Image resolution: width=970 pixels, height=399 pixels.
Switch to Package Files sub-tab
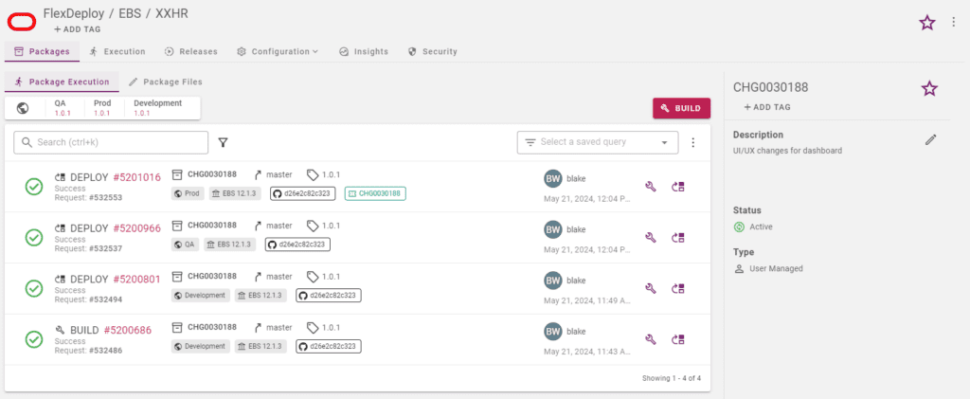165,82
